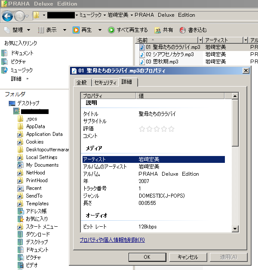258x270 pixels.
Task: Switch to セキュリティ tab in properties dialog
Action: (105, 83)
